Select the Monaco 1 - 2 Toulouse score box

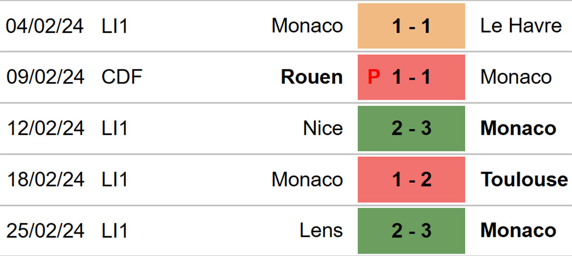[x=411, y=180]
